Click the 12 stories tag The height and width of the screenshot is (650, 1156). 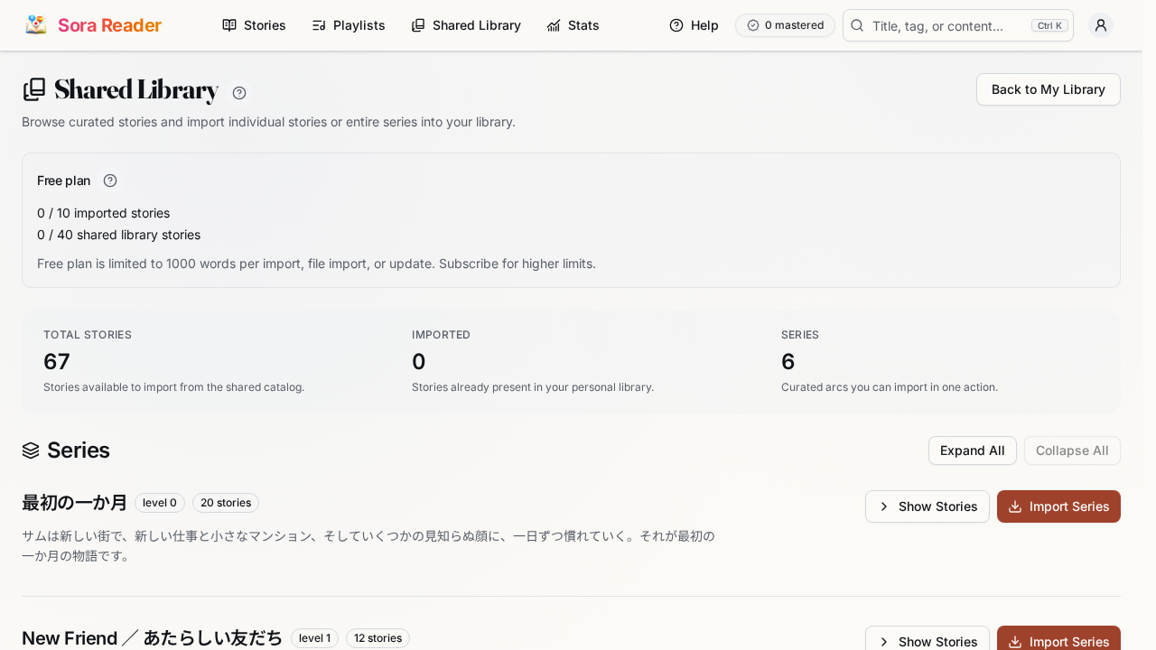coord(378,638)
